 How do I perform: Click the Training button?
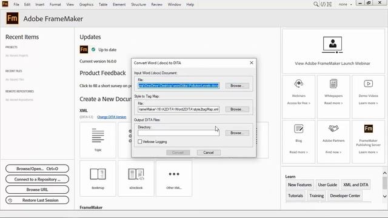(x=316, y=196)
